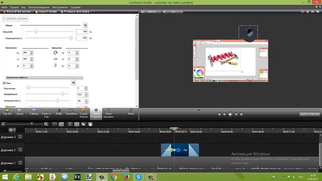Viewport: 322px width, 181px height.
Task: Click the properties panel vertical scrollbar
Action: [136, 48]
